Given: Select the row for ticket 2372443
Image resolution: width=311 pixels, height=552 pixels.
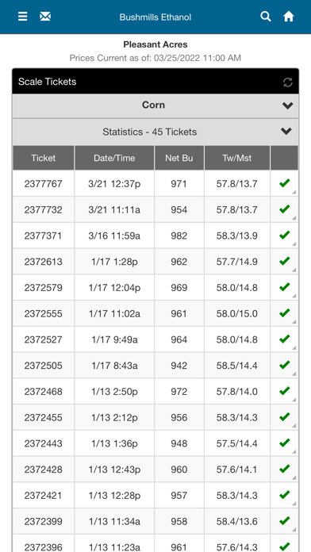Looking at the screenshot, I should (x=155, y=443).
